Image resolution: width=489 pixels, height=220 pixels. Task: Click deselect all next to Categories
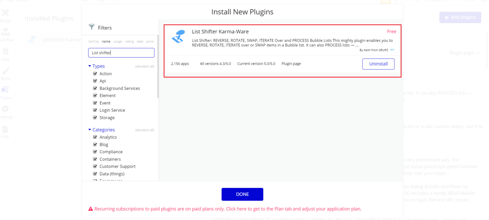pyautogui.click(x=145, y=130)
